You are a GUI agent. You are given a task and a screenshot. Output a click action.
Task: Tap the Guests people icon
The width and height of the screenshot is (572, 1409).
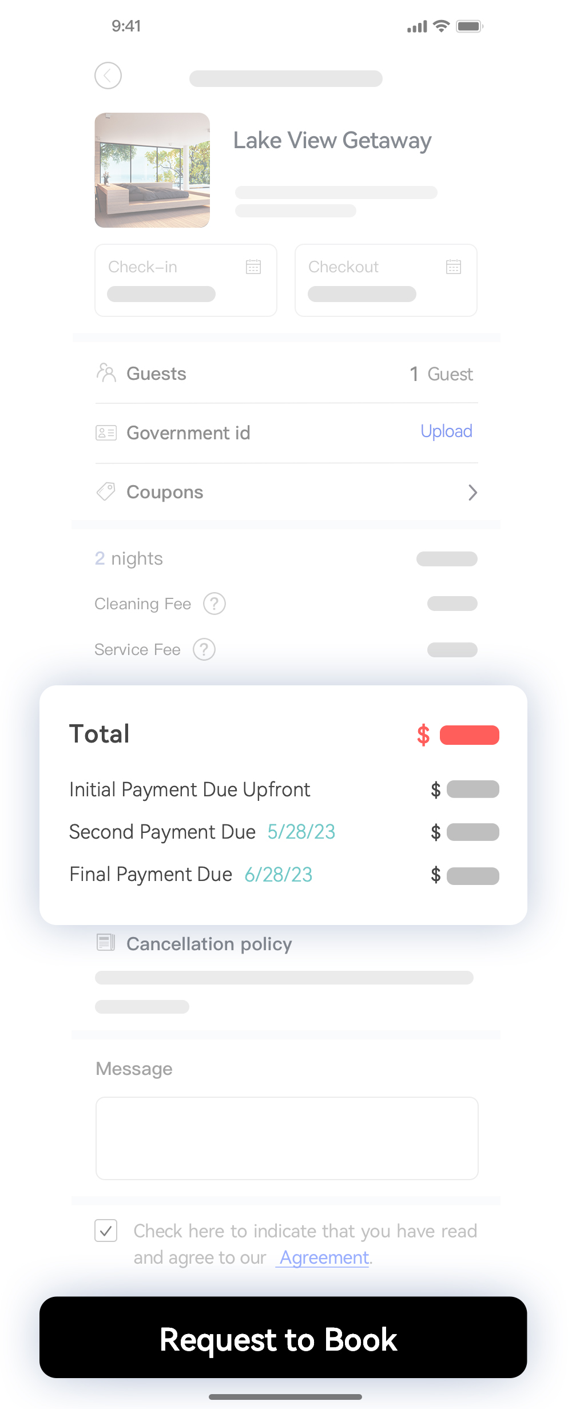click(x=106, y=373)
